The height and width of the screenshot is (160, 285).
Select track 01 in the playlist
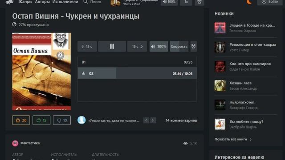pyautogui.click(x=137, y=62)
